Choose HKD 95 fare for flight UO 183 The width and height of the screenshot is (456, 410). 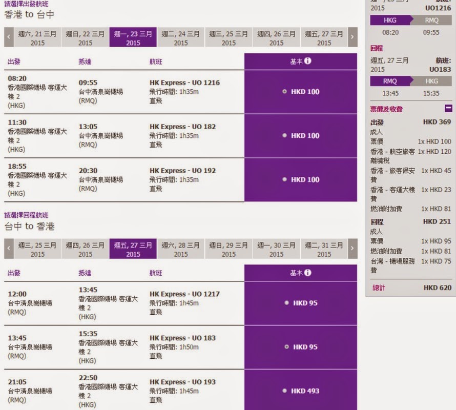pos(287,347)
